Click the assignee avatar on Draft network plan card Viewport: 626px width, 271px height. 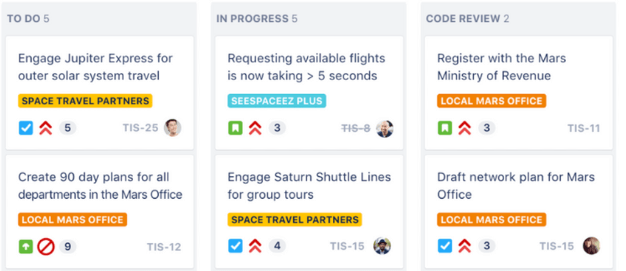pyautogui.click(x=592, y=246)
